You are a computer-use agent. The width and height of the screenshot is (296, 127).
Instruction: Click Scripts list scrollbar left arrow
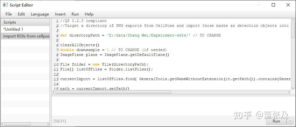point(3,124)
